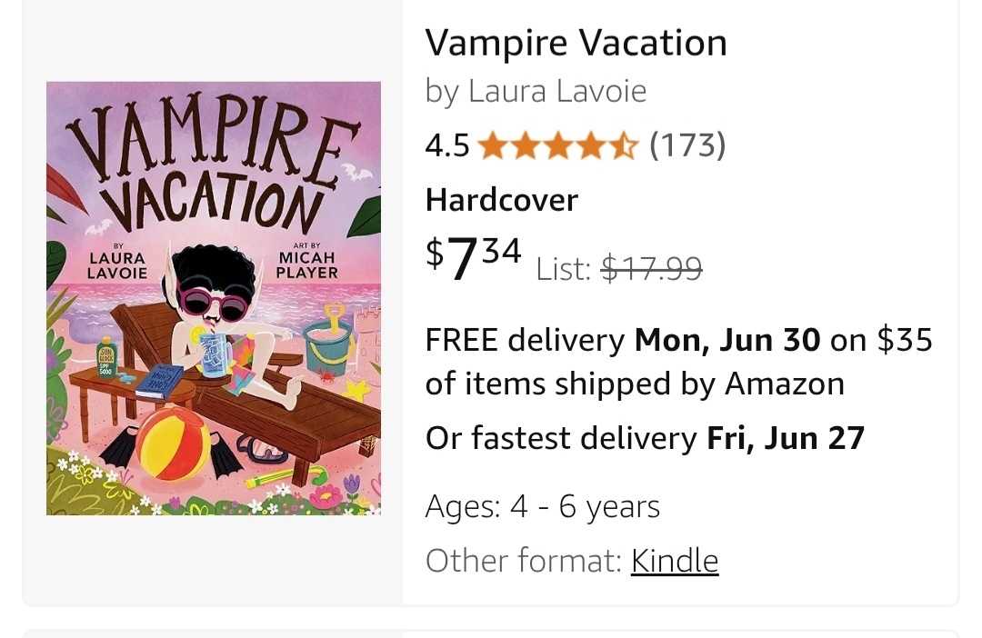Click the orange star rating icons
This screenshot has height=638, width=982.
click(x=557, y=145)
